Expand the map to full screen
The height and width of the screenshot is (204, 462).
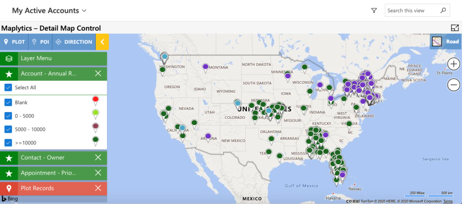pos(454,28)
